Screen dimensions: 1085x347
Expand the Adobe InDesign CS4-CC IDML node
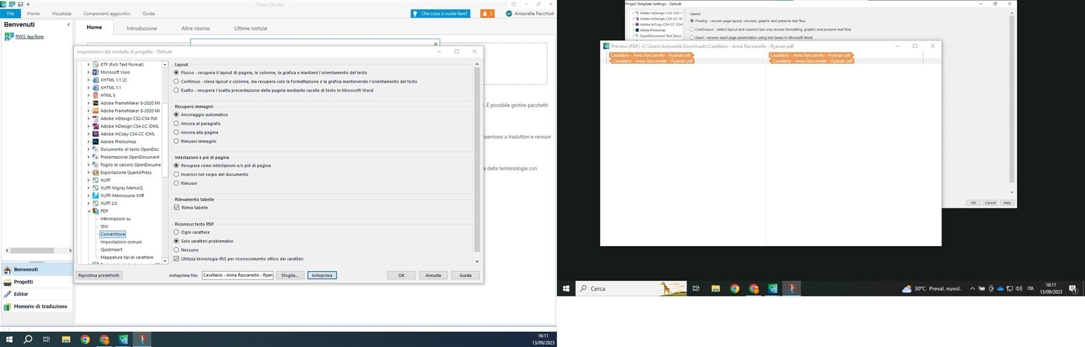coord(89,126)
